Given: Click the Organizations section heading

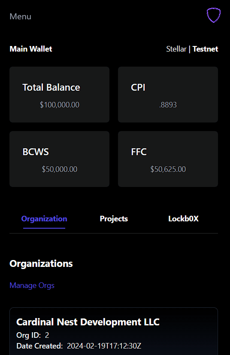Looking at the screenshot, I should click(x=41, y=264).
